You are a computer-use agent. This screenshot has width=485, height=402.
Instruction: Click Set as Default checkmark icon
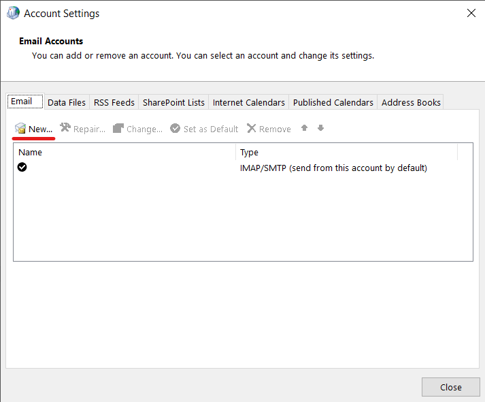(175, 129)
